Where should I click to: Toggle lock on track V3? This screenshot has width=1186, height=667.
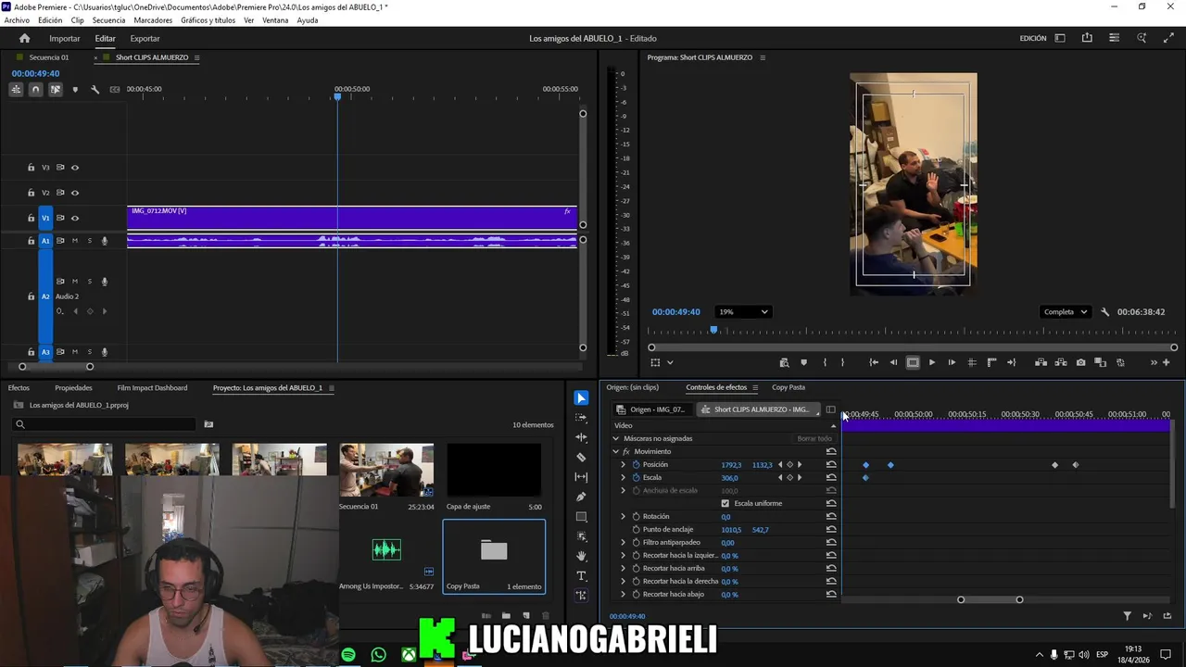[x=31, y=168]
